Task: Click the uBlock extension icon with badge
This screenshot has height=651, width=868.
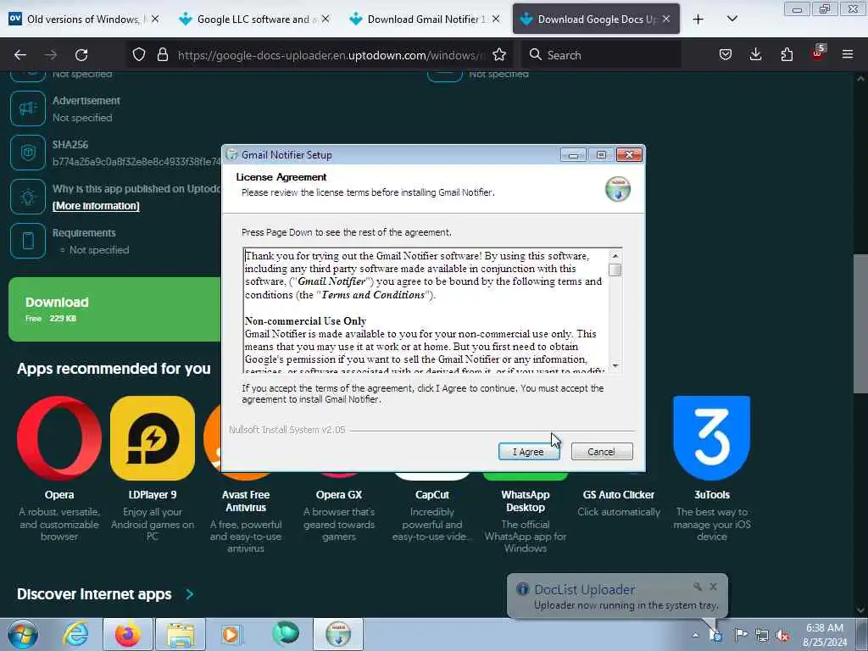Action: [818, 53]
